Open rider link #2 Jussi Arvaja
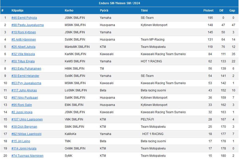This screenshot has width=239, height=159. 22,112
